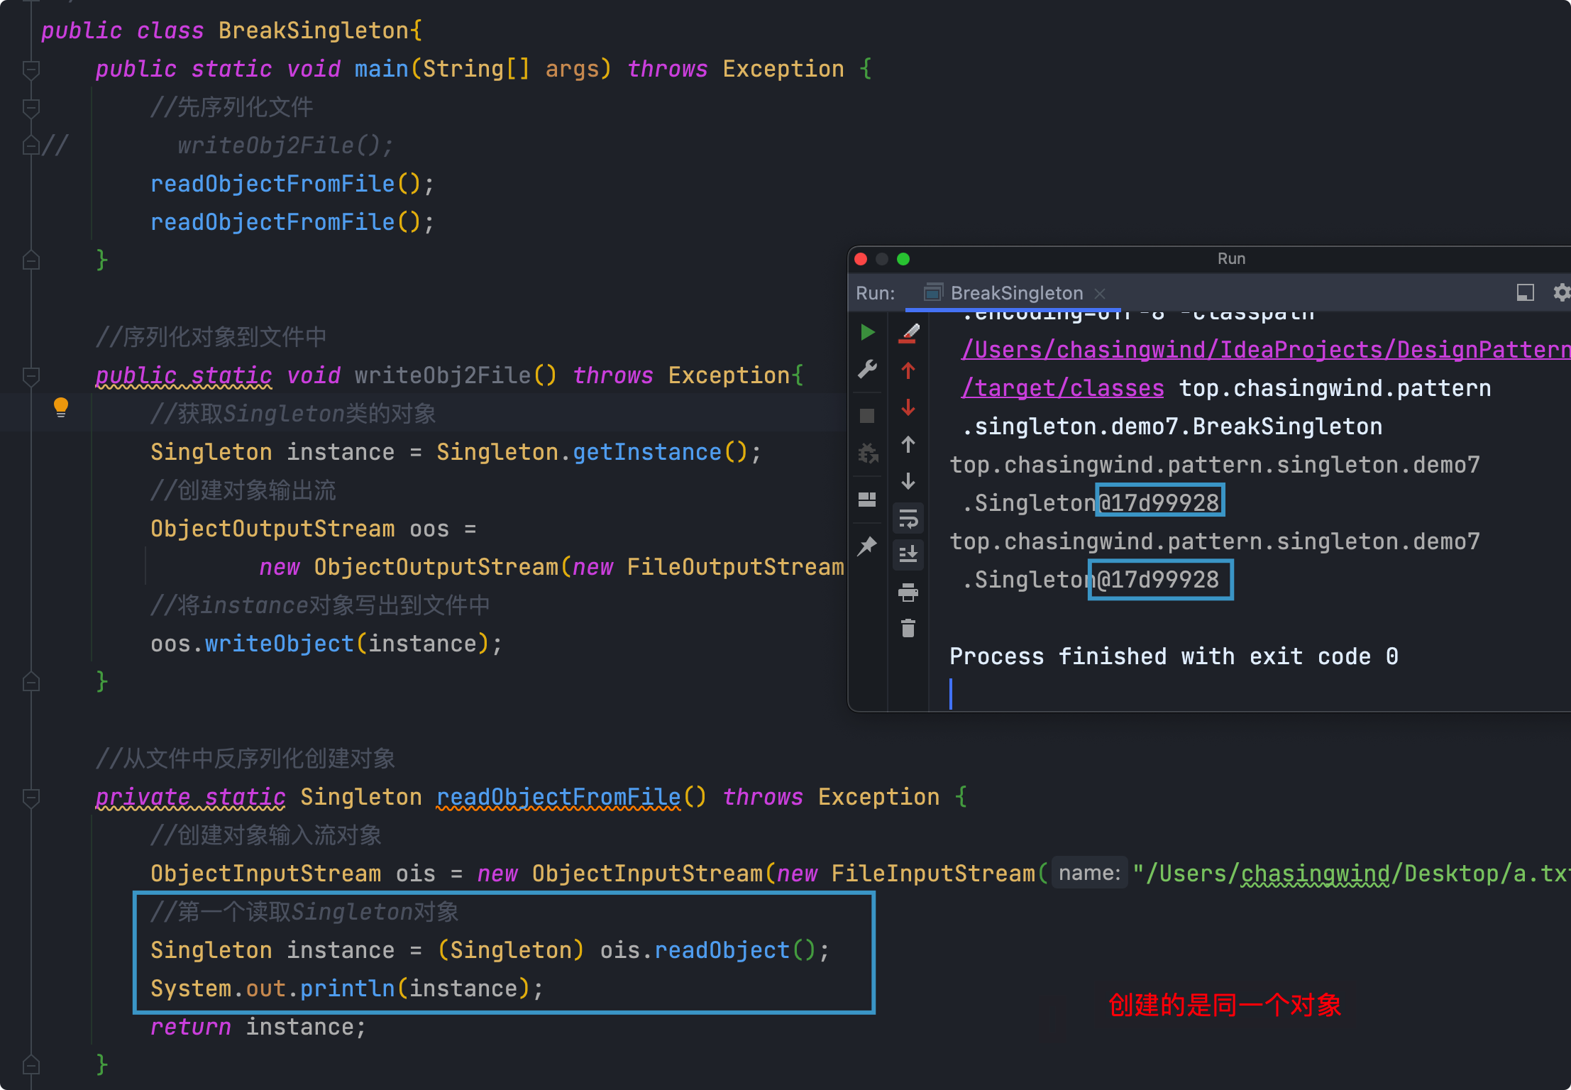
Task: Collapse the writeObj2File method fold marker
Action: [31, 376]
